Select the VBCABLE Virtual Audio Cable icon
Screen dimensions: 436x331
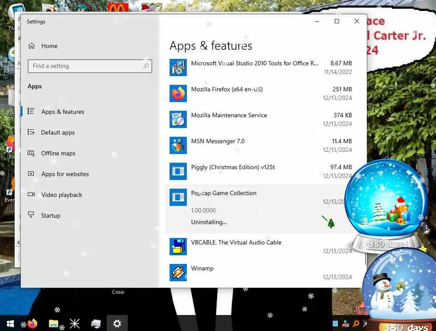point(178,247)
